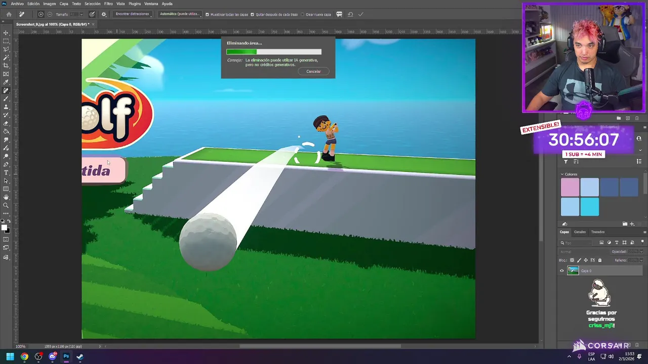The width and height of the screenshot is (648, 364).
Task: Select the Eraser tool
Action: 6,123
